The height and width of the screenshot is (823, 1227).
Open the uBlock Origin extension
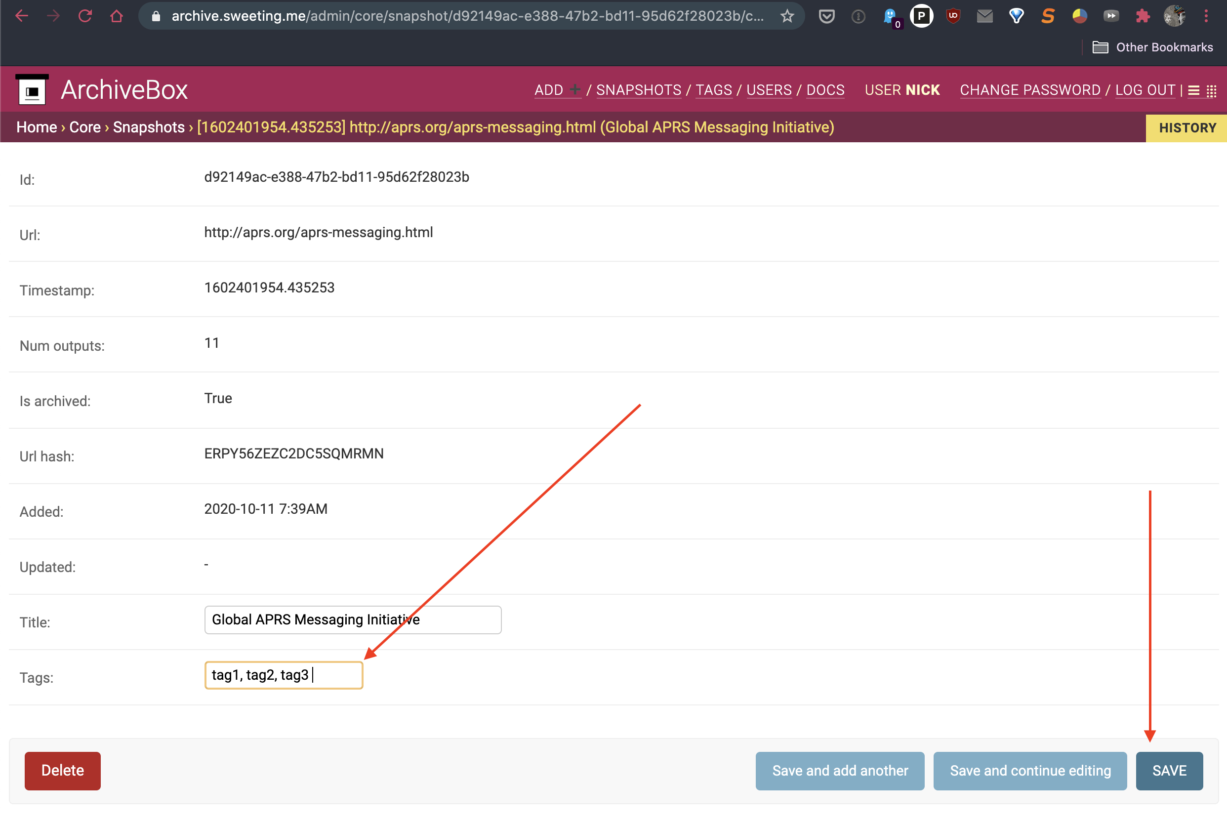click(953, 16)
